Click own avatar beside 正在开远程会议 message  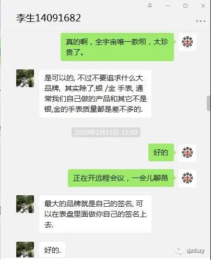187,178
